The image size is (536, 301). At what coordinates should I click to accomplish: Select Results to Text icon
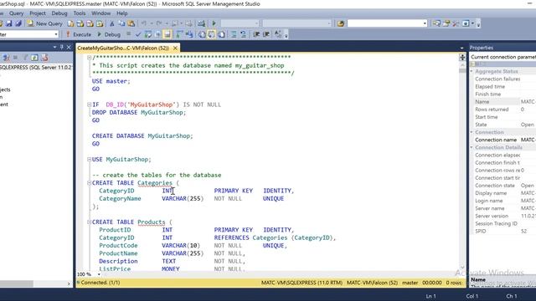202,34
